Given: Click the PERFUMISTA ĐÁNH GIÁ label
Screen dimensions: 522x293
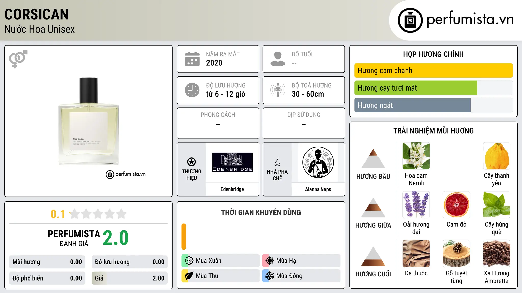Looking at the screenshot, I should tap(74, 238).
